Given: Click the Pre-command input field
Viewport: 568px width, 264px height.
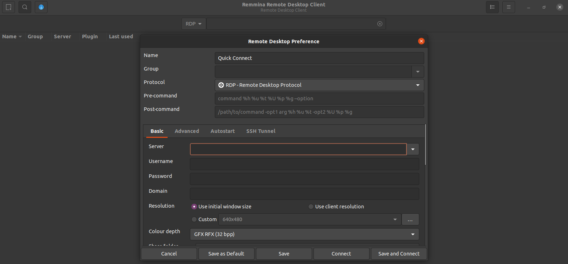Looking at the screenshot, I should tap(319, 99).
